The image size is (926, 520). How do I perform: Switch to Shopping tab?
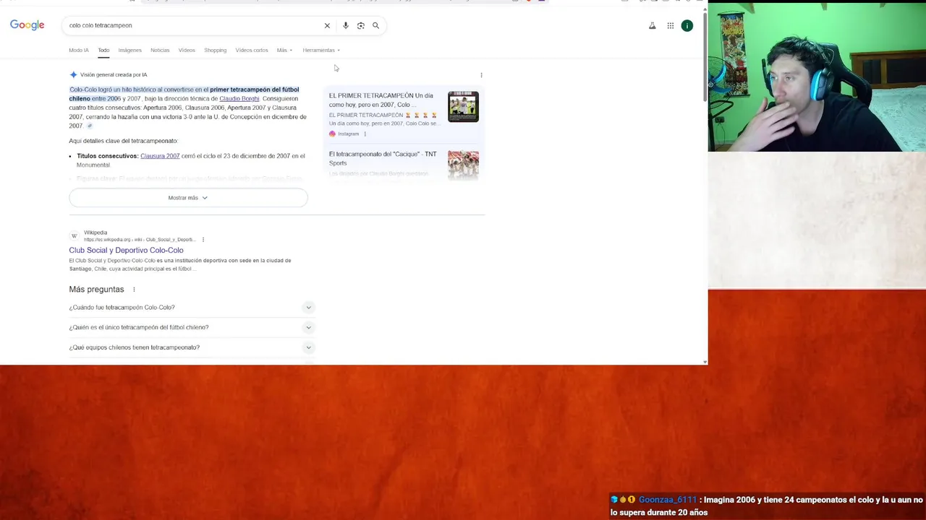[216, 50]
